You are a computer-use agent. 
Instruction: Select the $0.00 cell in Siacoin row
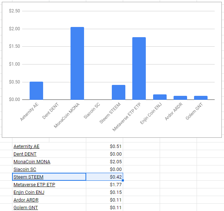[x=105, y=169]
